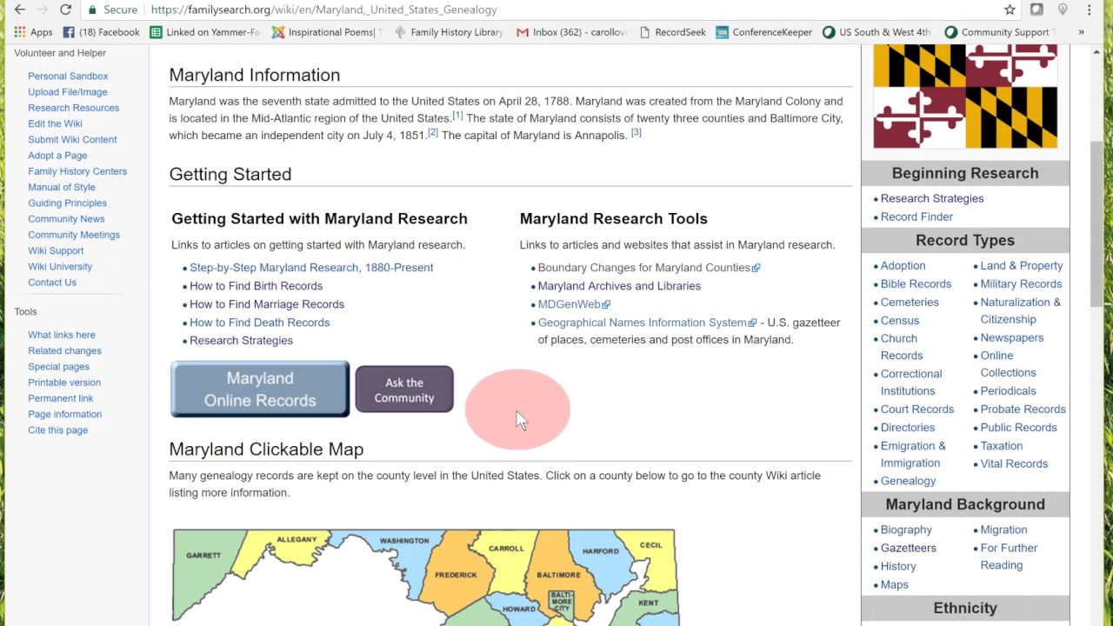Viewport: 1113px width, 626px height.
Task: Open Maryland Archives and Libraries link
Action: click(x=619, y=286)
